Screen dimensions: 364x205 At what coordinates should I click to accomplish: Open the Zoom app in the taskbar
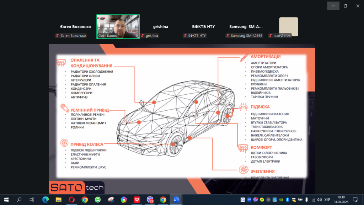pos(176,200)
